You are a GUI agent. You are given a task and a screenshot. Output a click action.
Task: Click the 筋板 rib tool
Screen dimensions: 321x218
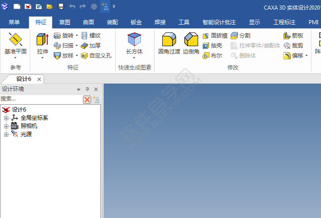point(293,35)
